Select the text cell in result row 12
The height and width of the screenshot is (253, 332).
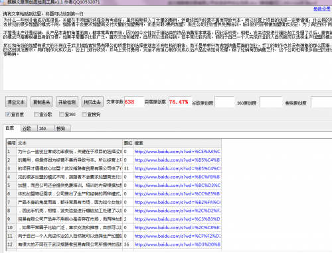(70, 244)
